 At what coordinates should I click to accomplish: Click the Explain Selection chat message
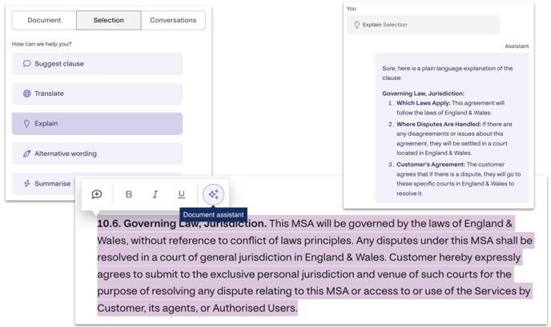click(x=424, y=25)
